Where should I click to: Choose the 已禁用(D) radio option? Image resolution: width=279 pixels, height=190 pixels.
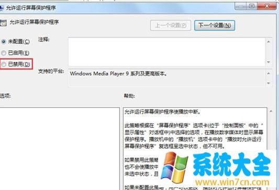click(x=4, y=64)
